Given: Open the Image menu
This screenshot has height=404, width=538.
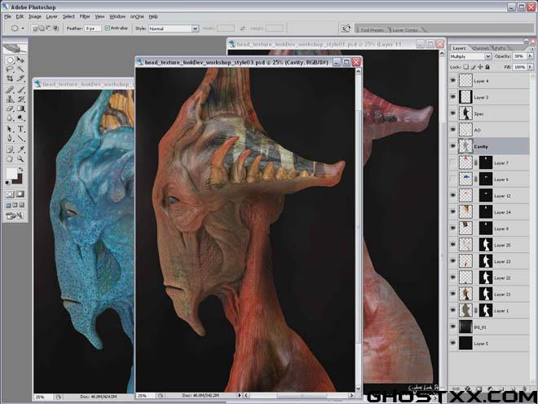Looking at the screenshot, I should tap(35, 16).
